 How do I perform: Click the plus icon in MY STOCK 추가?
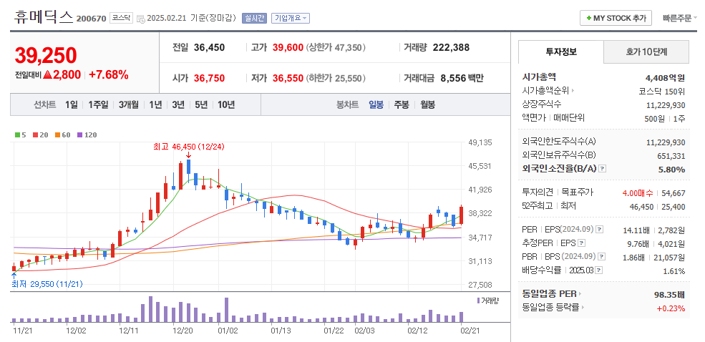[589, 19]
